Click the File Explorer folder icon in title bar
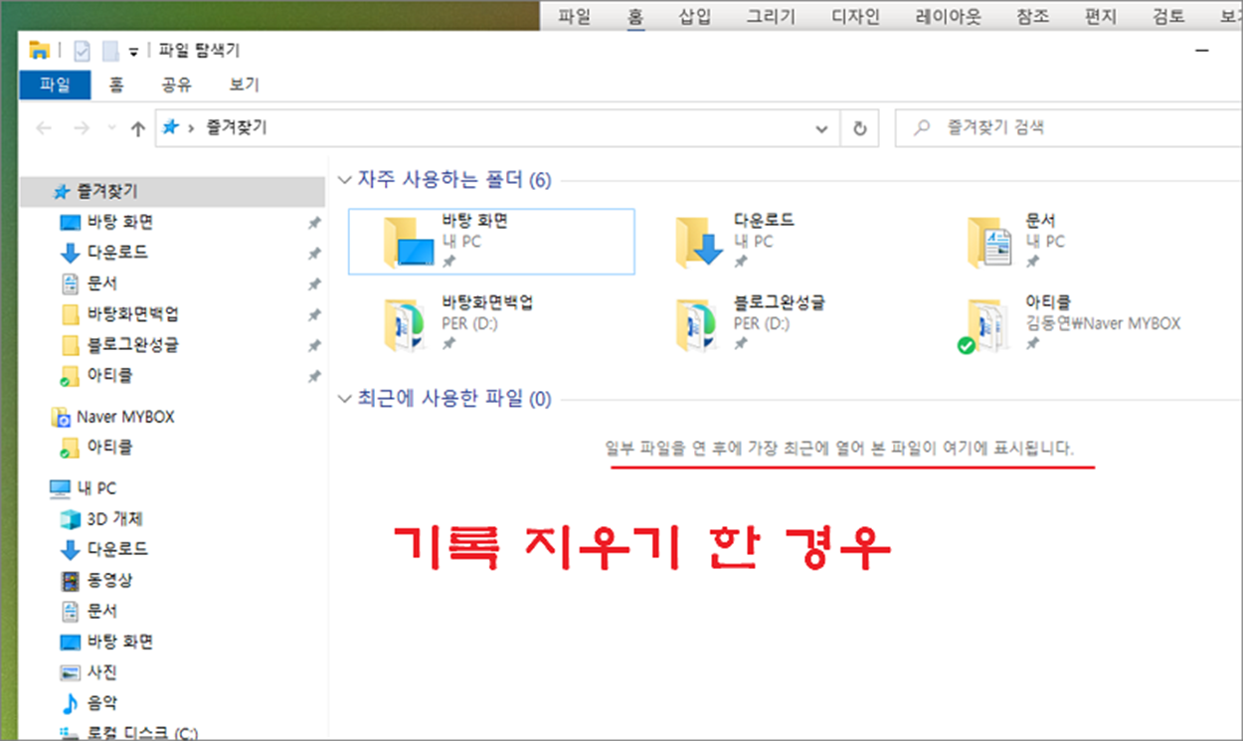Image resolution: width=1243 pixels, height=741 pixels. coord(40,50)
